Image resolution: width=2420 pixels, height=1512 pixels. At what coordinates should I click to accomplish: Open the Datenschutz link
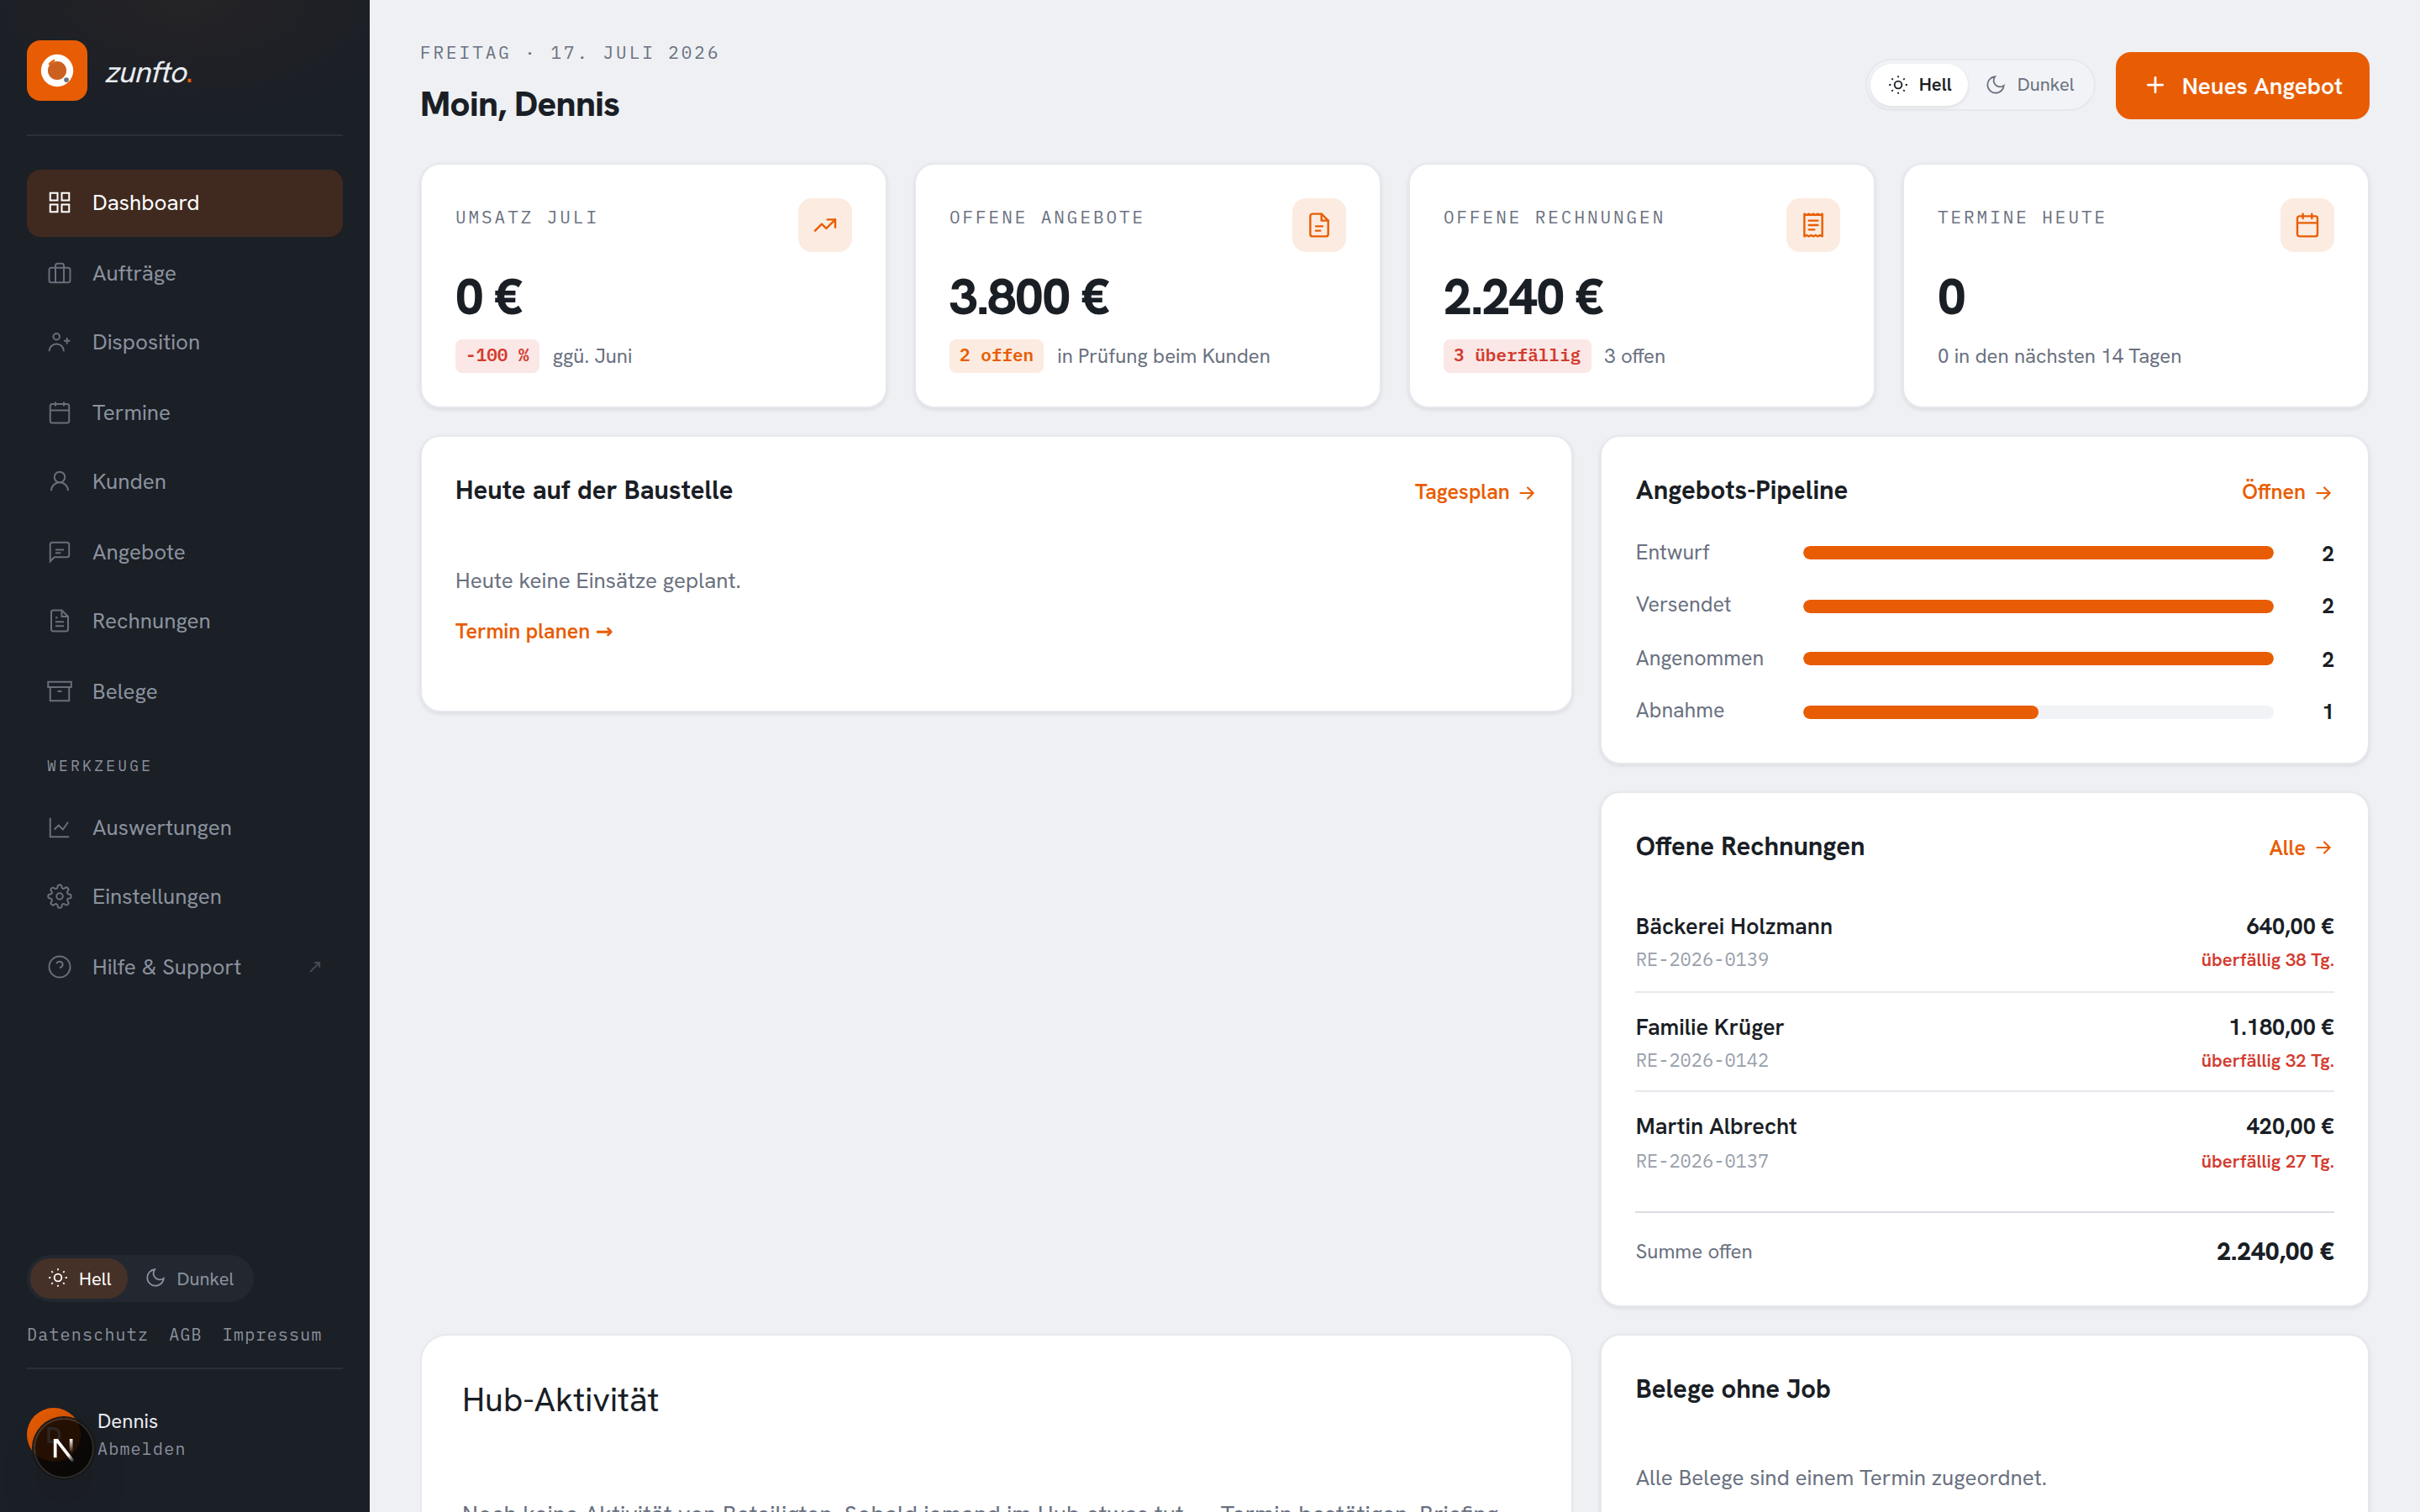87,1335
